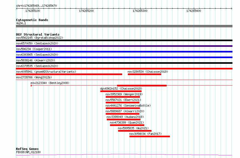Click ruler position 174265100
Image resolution: width=240 pixels, height=158 pixels.
pyautogui.click(x=33, y=11)
